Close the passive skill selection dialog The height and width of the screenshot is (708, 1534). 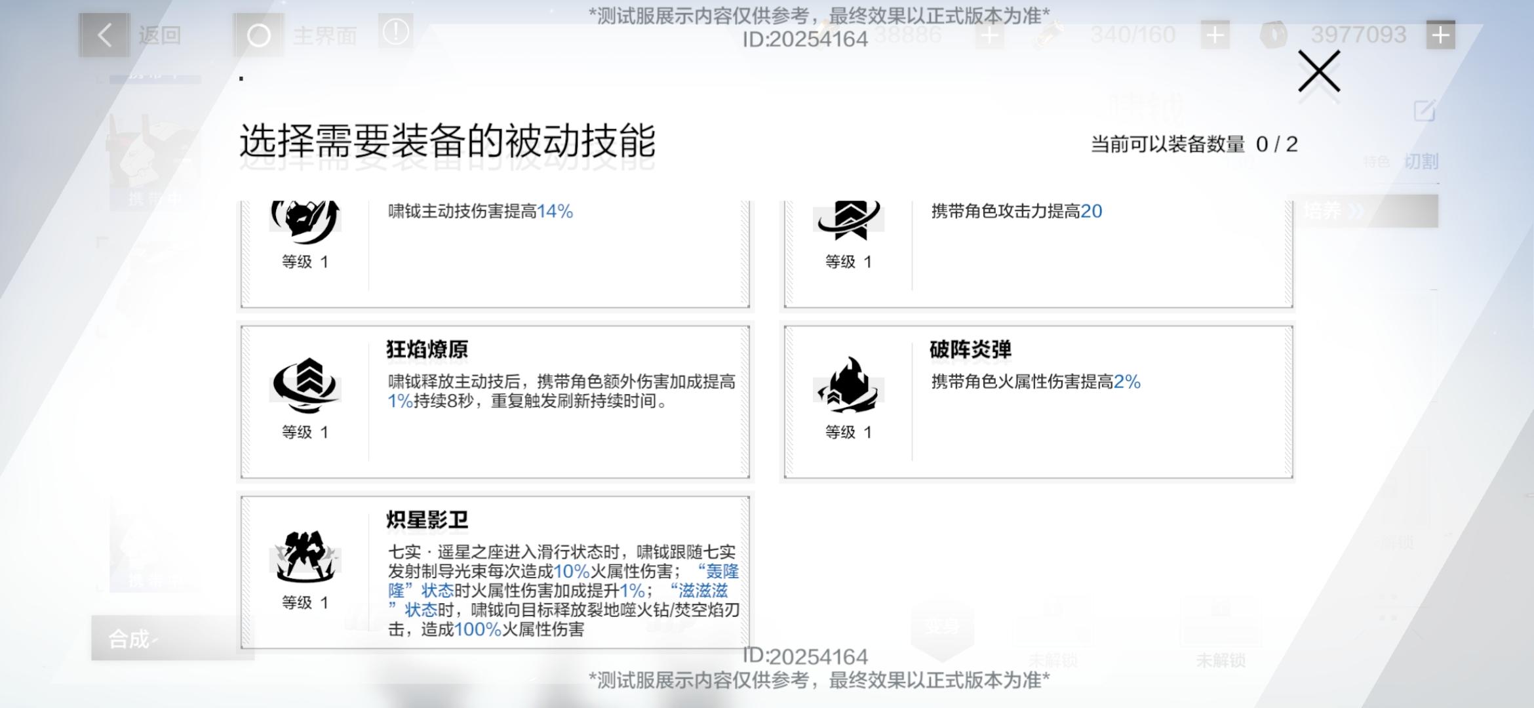point(1319,71)
